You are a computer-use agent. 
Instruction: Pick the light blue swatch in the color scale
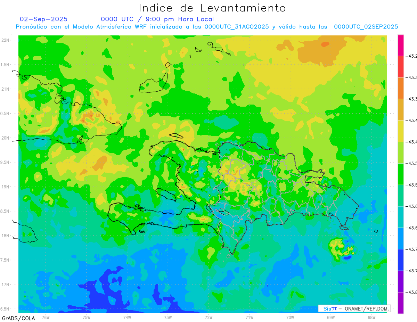point(401,238)
